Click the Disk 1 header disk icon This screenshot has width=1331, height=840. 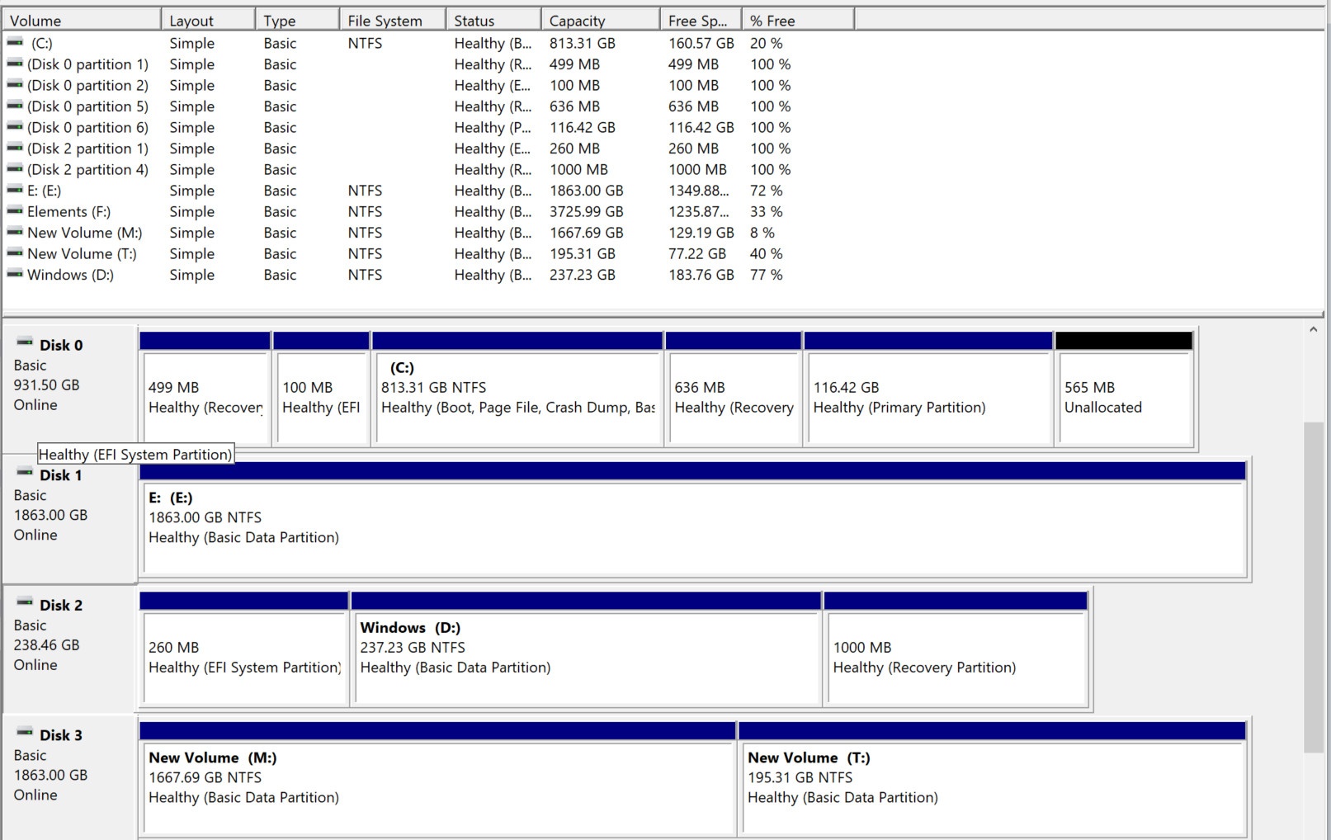pyautogui.click(x=25, y=473)
